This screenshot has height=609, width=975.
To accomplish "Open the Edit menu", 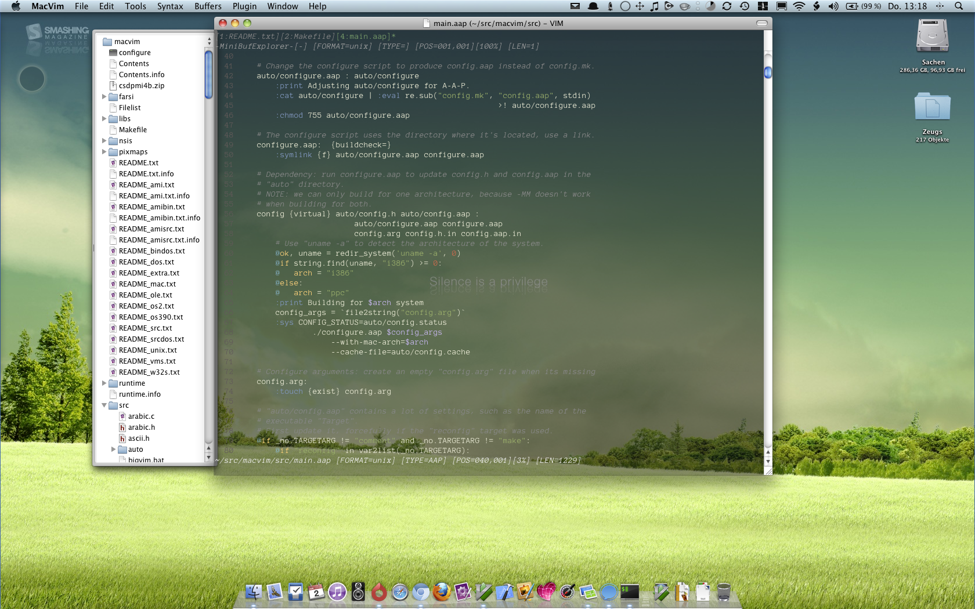I will coord(106,6).
